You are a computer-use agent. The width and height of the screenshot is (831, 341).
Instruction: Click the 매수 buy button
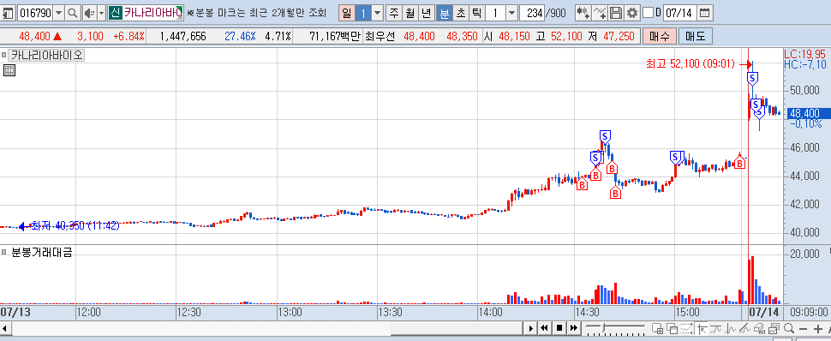click(x=660, y=37)
